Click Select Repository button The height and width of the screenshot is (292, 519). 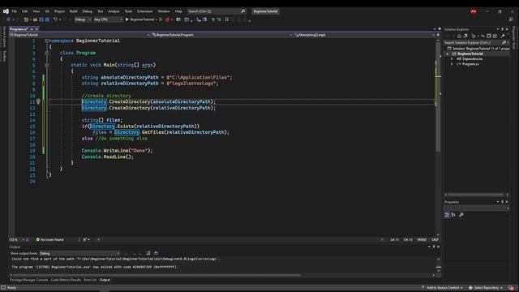click(486, 288)
